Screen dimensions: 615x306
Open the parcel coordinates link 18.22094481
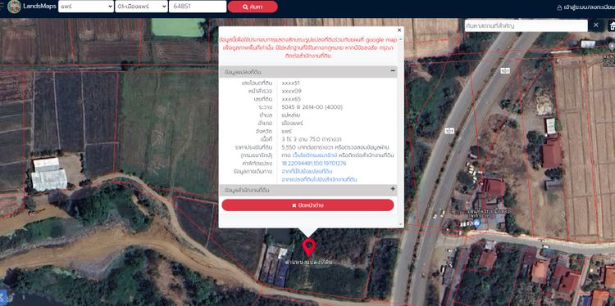tap(314, 163)
